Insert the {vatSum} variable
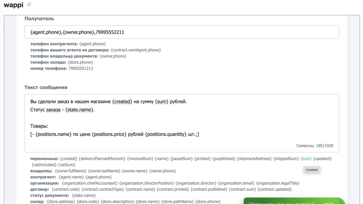Image resolution: width=363 pixels, height=204 pixels. coord(67,165)
